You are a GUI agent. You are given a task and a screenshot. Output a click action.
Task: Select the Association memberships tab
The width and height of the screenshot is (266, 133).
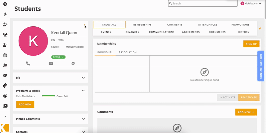click(128, 52)
